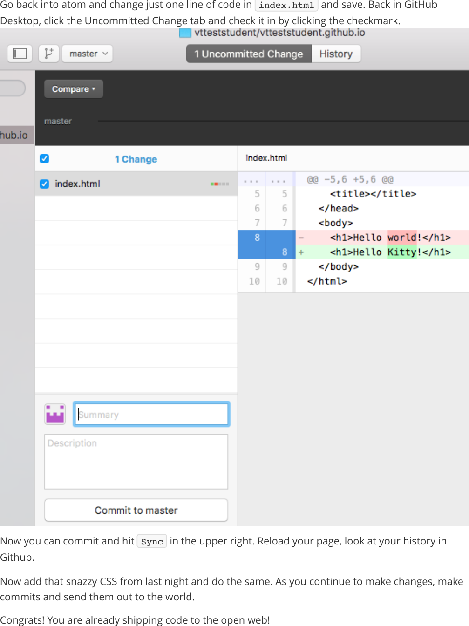Click the 1 Change header label

[136, 159]
